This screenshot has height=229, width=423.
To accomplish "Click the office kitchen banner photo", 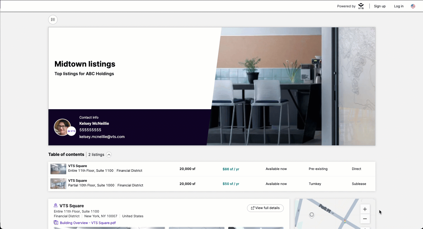I will [291, 86].
